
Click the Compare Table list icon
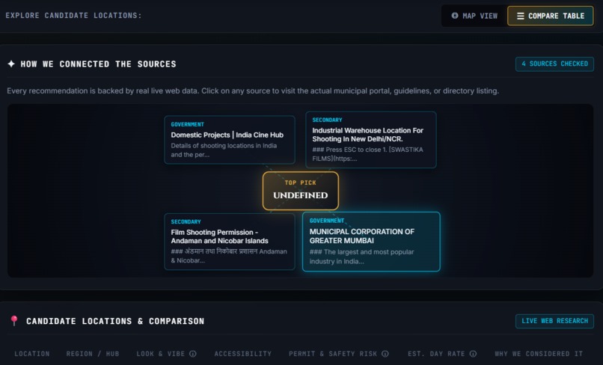coord(520,16)
